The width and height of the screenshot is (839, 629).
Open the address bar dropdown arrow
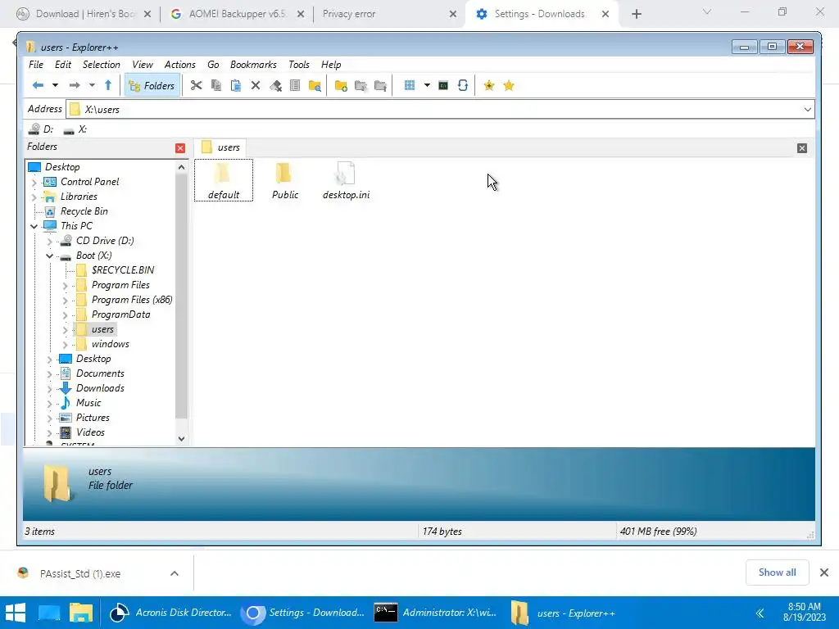(807, 110)
